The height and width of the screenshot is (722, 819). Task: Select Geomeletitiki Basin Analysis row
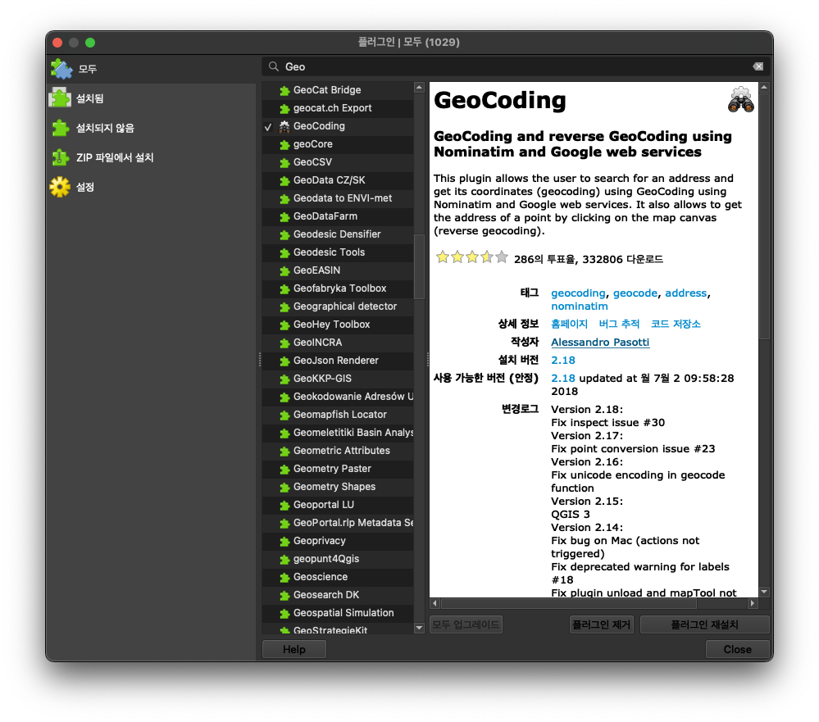[x=338, y=433]
